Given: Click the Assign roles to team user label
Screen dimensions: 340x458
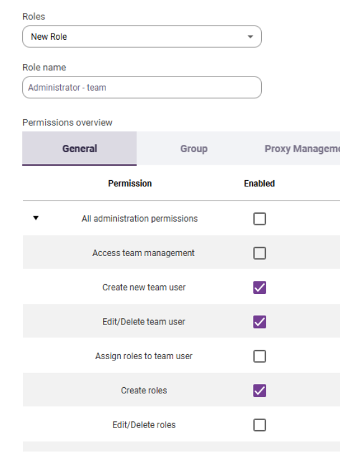Looking at the screenshot, I should [144, 356].
